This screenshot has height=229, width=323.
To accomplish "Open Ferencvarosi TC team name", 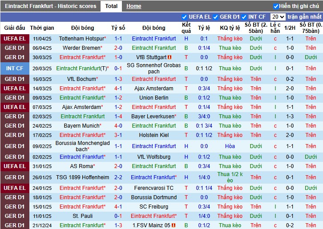I will [153, 188].
